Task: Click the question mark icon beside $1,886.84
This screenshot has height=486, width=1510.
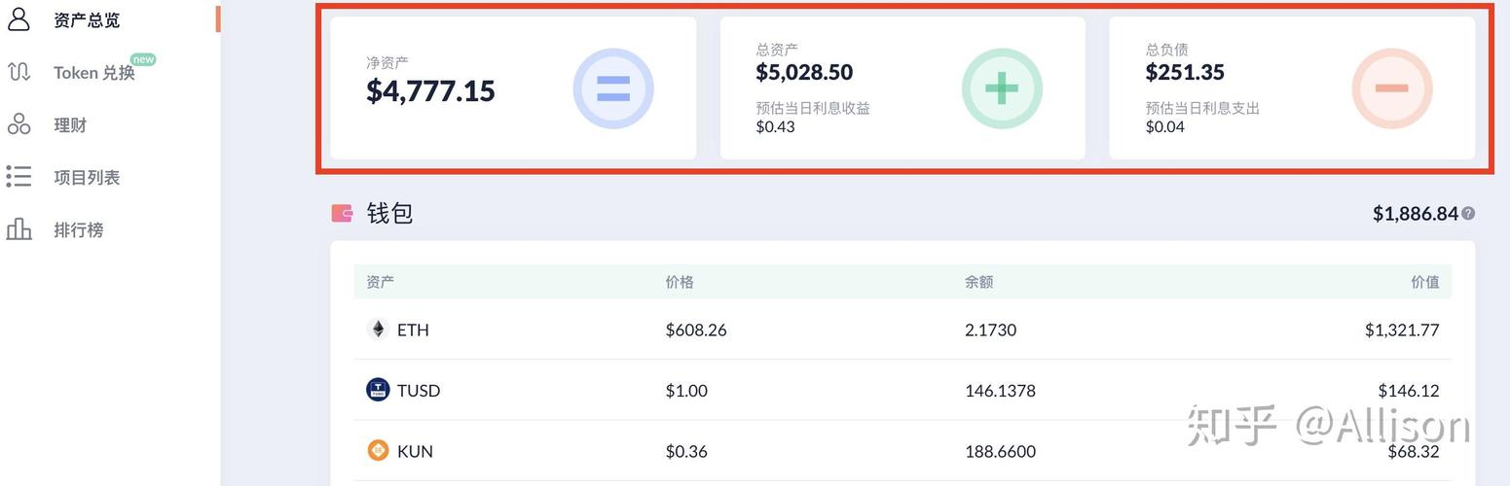Action: pyautogui.click(x=1468, y=214)
